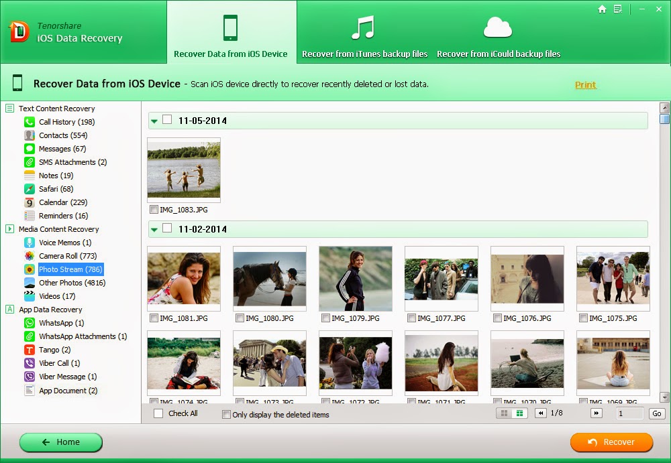This screenshot has height=463, width=671.
Task: Collapse App Data Recovery section
Action: [10, 309]
